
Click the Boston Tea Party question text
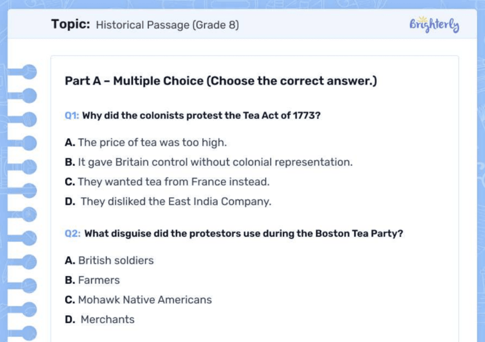point(243,234)
